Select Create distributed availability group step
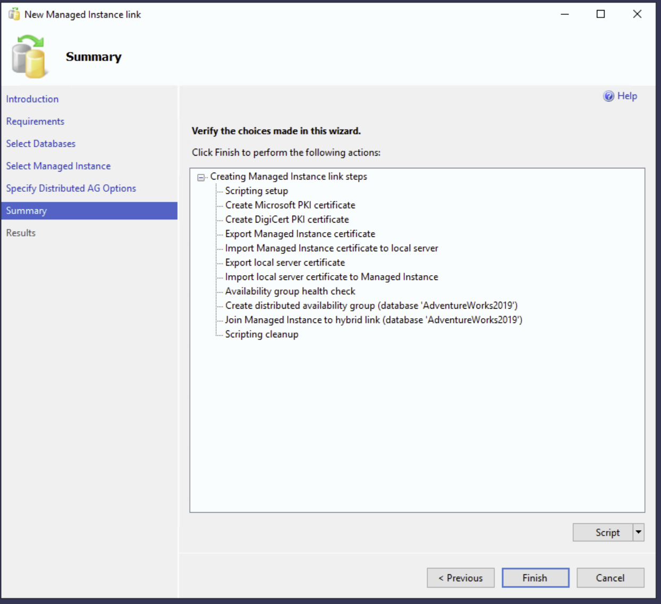Screen dimensions: 661x604 coord(371,305)
